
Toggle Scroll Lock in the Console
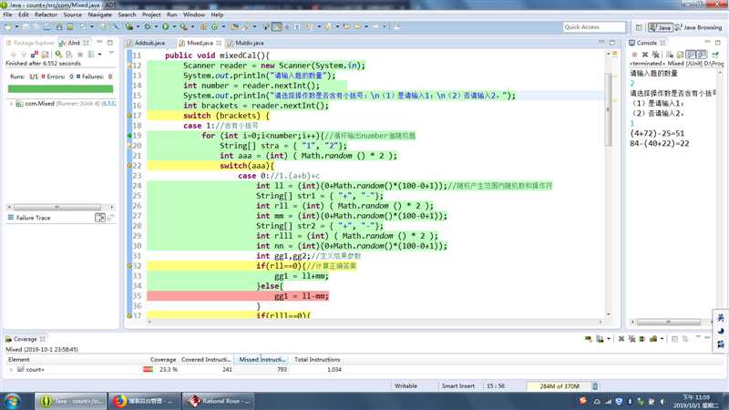tap(680, 55)
